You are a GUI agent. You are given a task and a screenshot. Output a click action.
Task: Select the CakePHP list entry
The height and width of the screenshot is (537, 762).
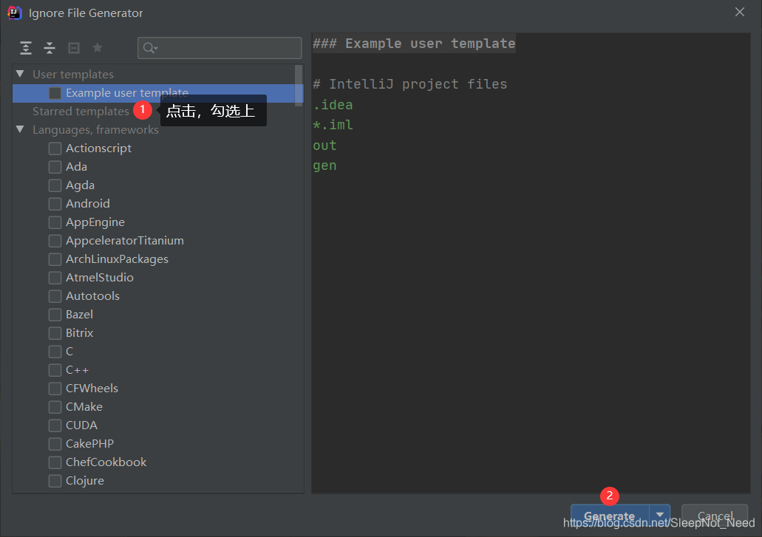click(x=90, y=443)
